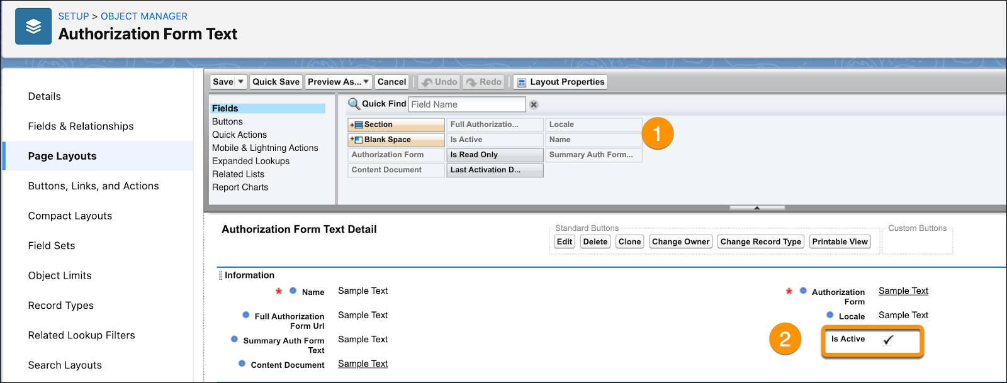
Task: Select Report Charts palette category
Action: (240, 187)
